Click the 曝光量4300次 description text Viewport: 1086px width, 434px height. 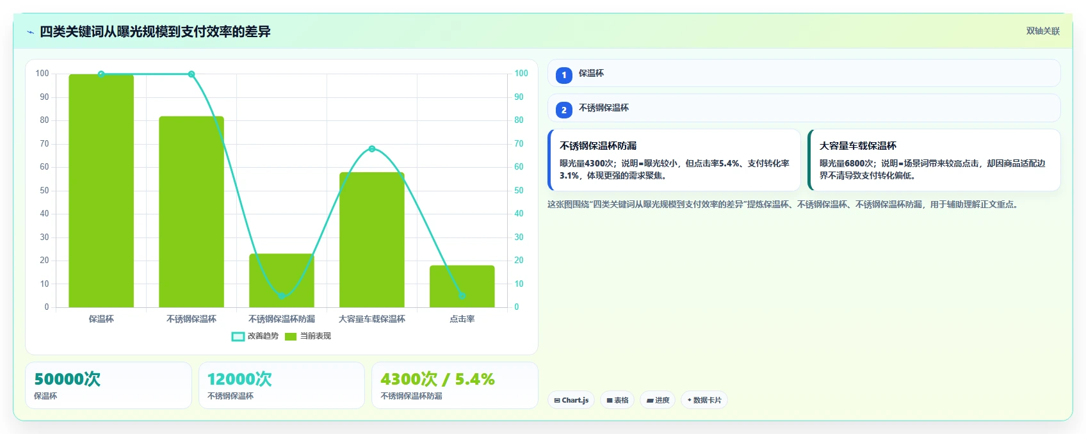click(674, 170)
